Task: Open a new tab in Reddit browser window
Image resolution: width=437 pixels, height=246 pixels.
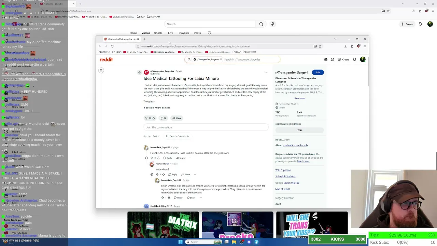Action: point(144,39)
